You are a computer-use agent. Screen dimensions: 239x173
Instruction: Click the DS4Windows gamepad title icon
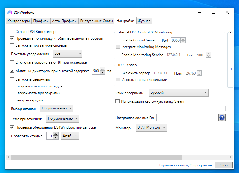pos(10,12)
